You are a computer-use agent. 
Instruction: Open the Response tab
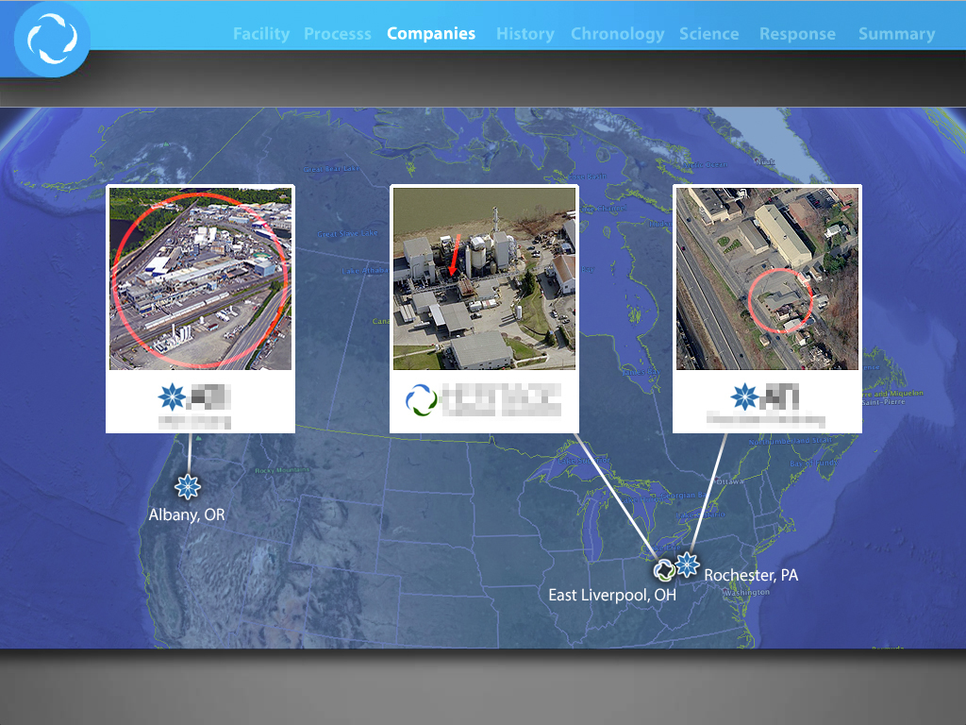coord(797,34)
